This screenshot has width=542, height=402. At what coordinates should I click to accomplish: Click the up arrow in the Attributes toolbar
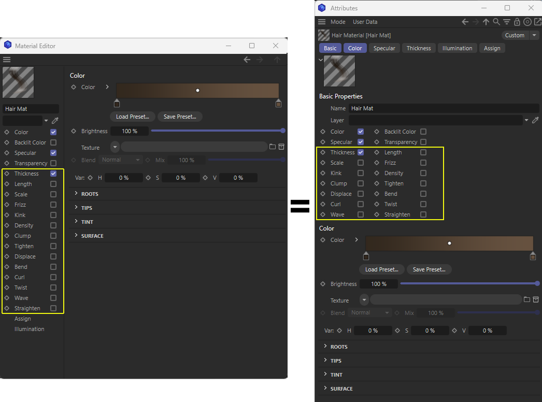[x=486, y=22]
